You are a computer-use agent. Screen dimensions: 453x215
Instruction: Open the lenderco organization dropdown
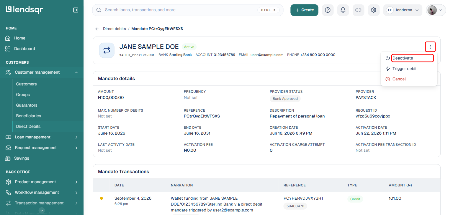(403, 10)
